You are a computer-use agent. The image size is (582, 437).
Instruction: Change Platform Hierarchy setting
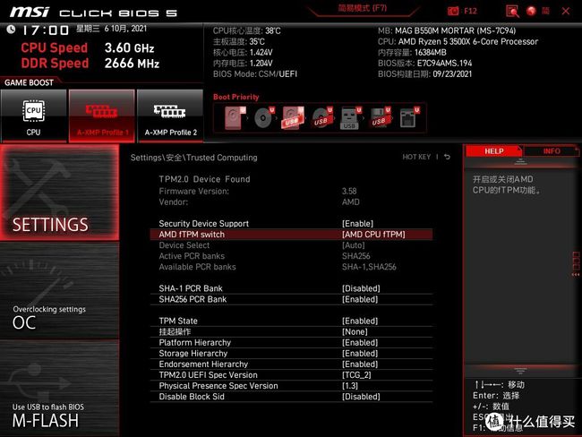(291, 342)
